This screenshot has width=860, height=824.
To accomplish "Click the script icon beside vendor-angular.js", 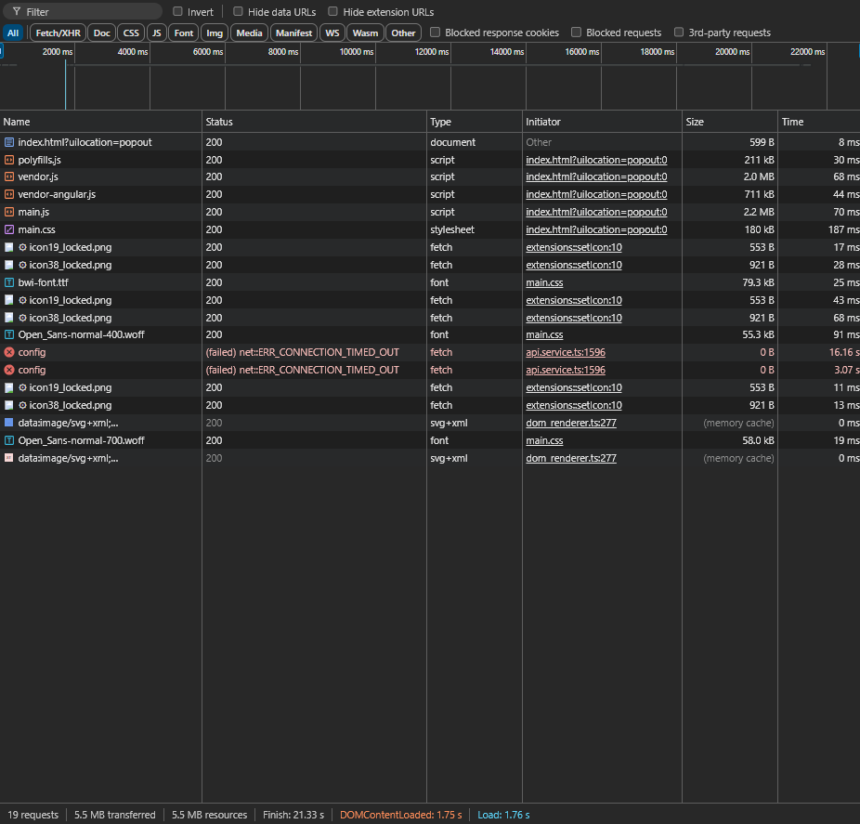I will 8,194.
